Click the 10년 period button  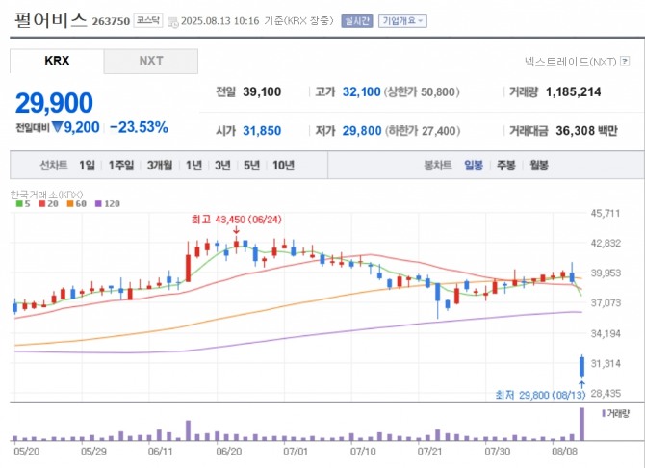[283, 166]
